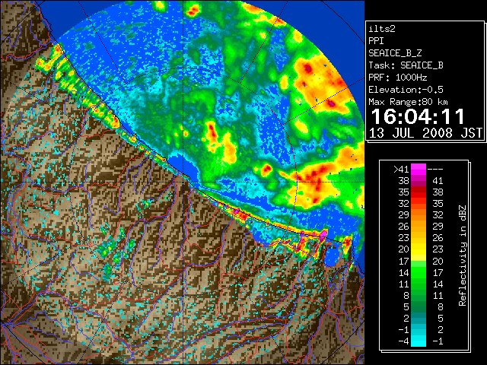Image resolution: width=487 pixels, height=365 pixels.
Task: Click the 'Max Range:80 km' line
Action: click(408, 102)
